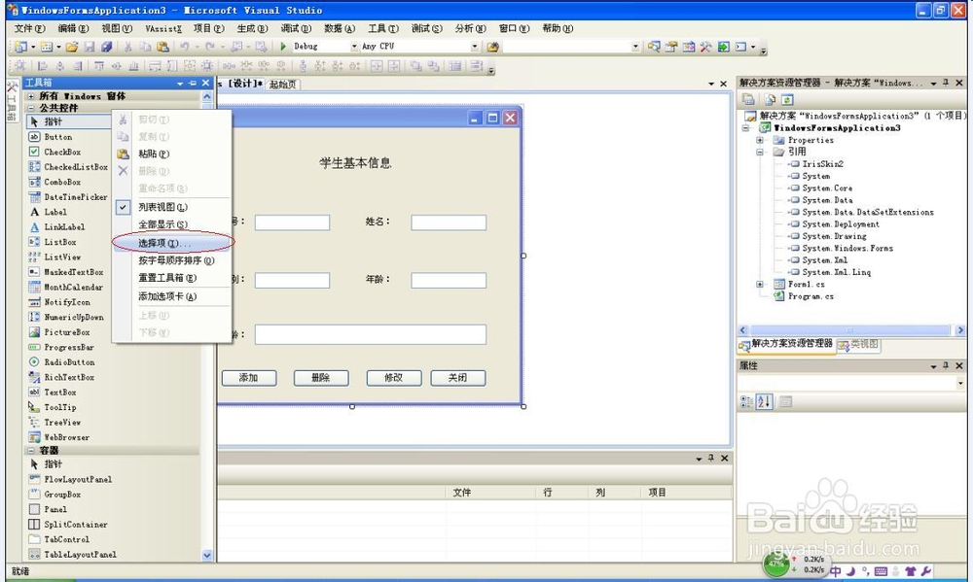This screenshot has height=582, width=973.
Task: Toggle auto-hide pin on the 工具箱 panel
Action: pyautogui.click(x=195, y=82)
